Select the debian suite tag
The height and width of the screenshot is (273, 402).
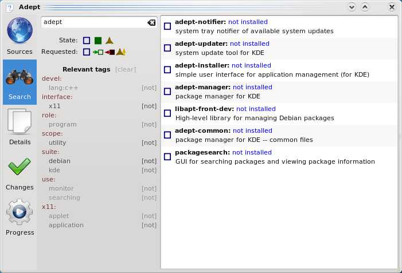[60, 161]
